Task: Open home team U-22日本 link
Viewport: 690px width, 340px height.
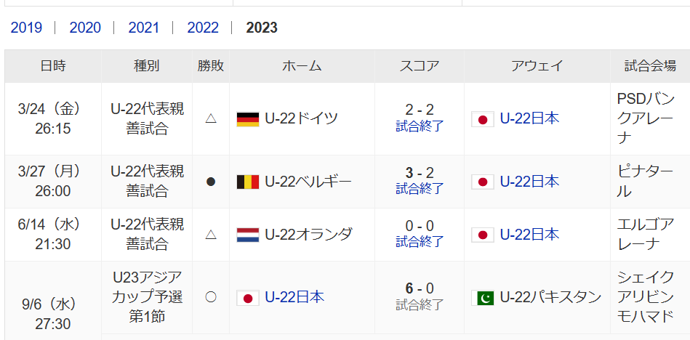Action: tap(294, 297)
